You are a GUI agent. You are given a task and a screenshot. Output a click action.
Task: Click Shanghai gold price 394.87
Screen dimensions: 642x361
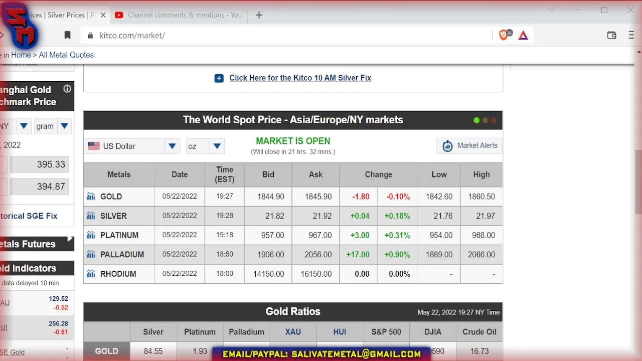click(x=51, y=187)
